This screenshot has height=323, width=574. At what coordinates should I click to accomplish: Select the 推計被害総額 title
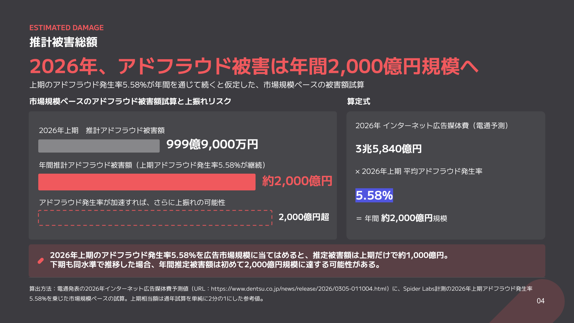(x=63, y=42)
